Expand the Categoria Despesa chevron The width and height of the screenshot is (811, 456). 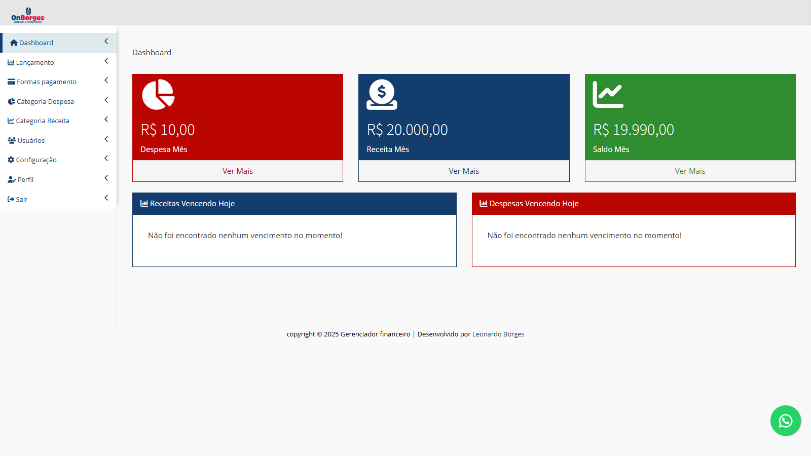pos(106,100)
